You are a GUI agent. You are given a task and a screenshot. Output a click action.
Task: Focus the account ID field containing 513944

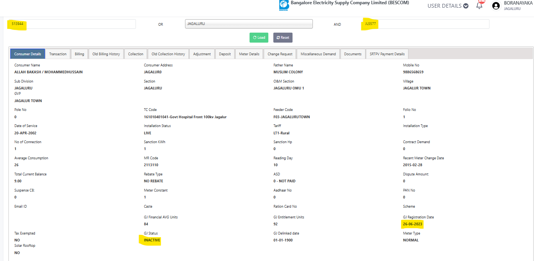[71, 24]
